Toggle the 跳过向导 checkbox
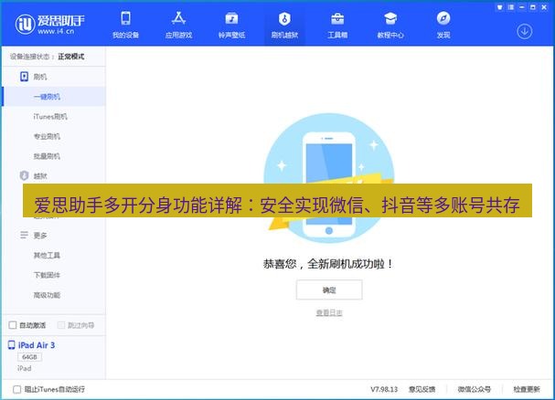This screenshot has width=555, height=400. (x=61, y=325)
